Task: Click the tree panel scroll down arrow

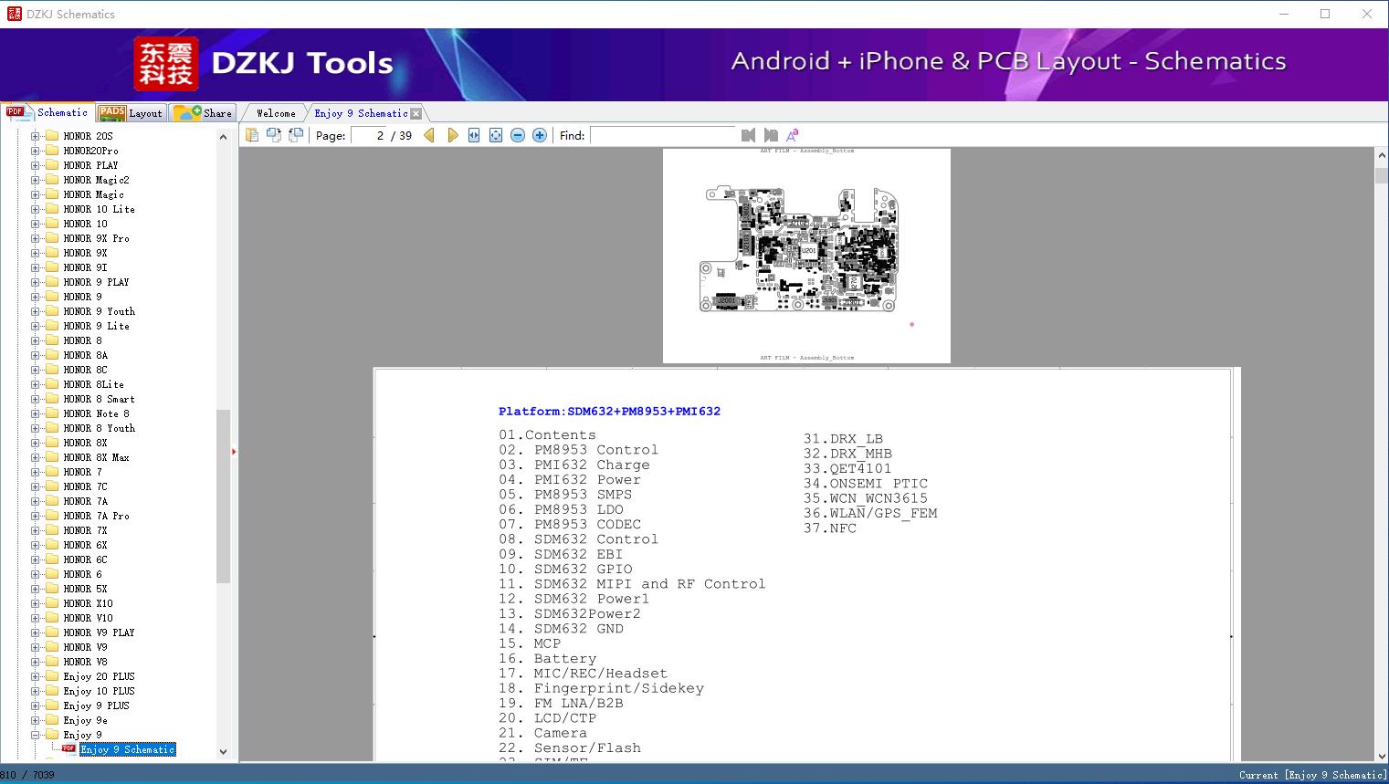Action: click(223, 752)
